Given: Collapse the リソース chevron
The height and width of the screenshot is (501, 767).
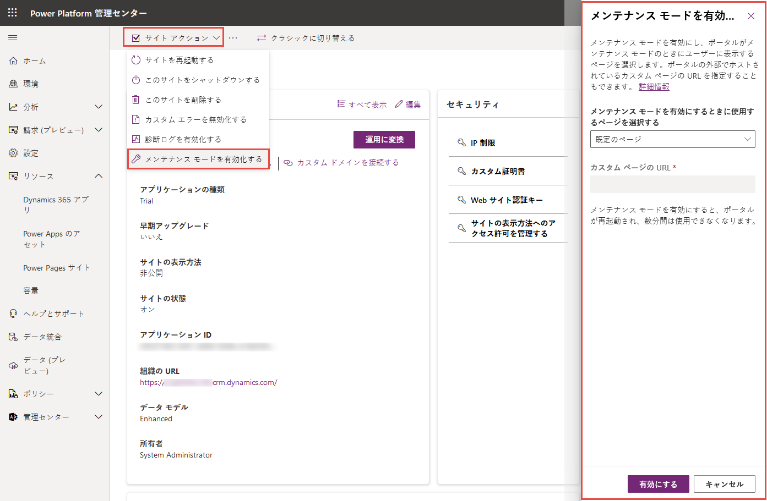Looking at the screenshot, I should point(99,176).
